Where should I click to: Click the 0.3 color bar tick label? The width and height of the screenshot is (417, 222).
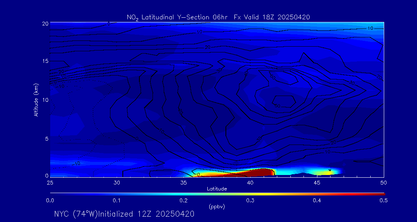[250, 200]
